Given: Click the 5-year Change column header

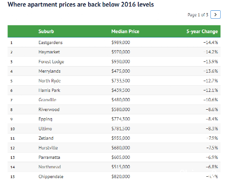Looking at the screenshot, I should pyautogui.click(x=202, y=31).
